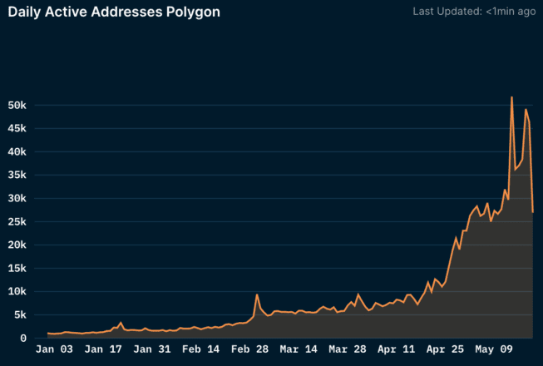
Task: Click the 5k y-axis label
Action: pos(20,314)
